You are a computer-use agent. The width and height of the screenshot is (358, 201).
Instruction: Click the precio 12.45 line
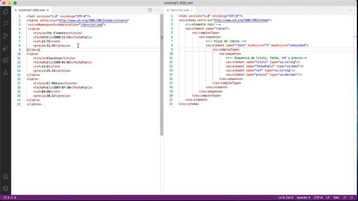pyautogui.click(x=52, y=46)
